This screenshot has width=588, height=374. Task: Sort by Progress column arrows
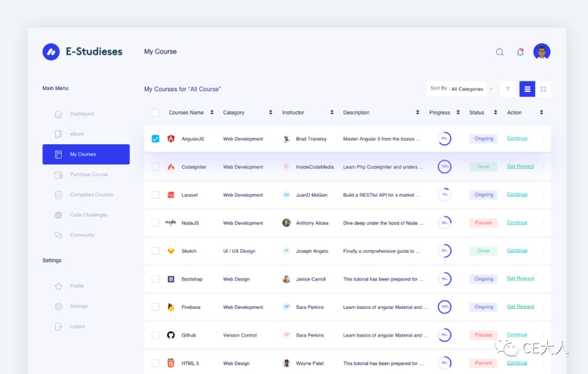point(458,113)
